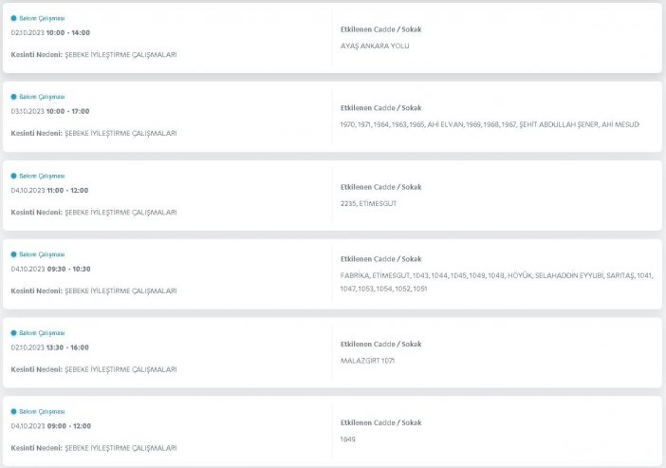Click the Etkilenen Cadde / Sokak heading above AYAŞ ANKARA YOLU
The image size is (666, 468).
tap(380, 28)
